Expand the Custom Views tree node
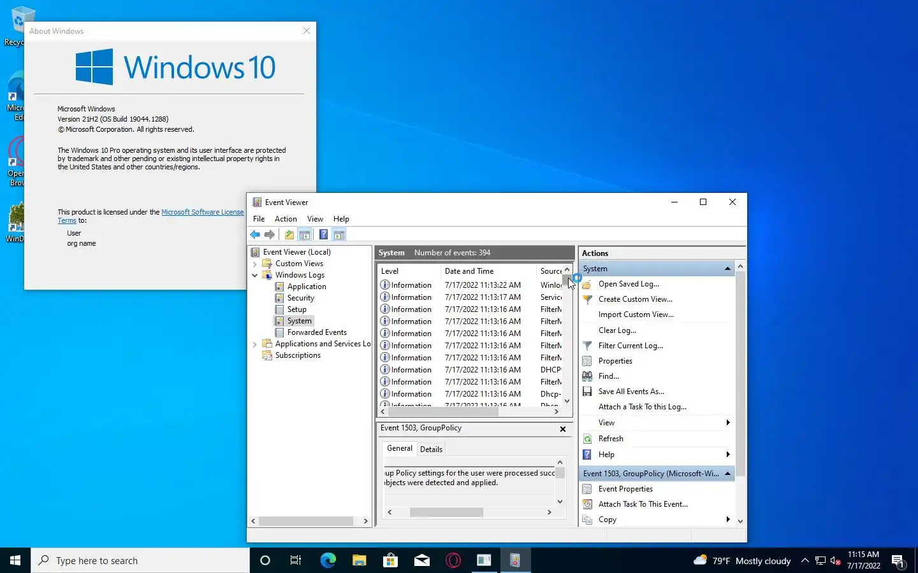The height and width of the screenshot is (573, 918). click(x=255, y=264)
